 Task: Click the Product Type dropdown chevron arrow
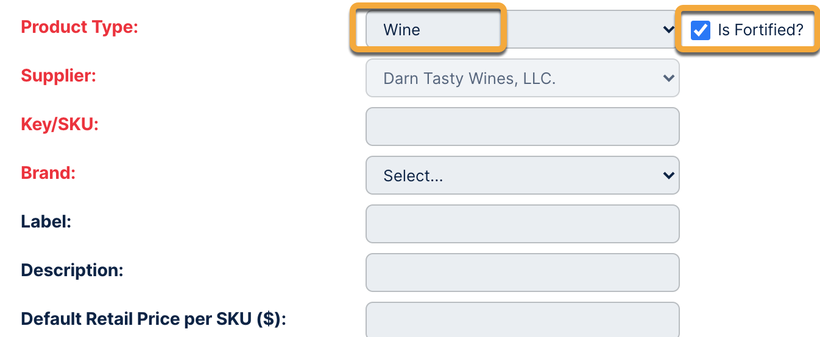[x=668, y=30]
